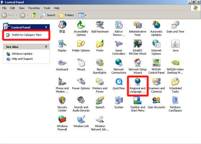Click the Forward navigation button
Image resolution: width=201 pixels, height=144 pixels.
(x=22, y=15)
